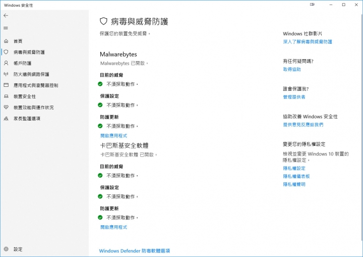The image size is (363, 257).
Task: Click the green check under 卡巴斯基 防護更新
Action: click(100, 217)
